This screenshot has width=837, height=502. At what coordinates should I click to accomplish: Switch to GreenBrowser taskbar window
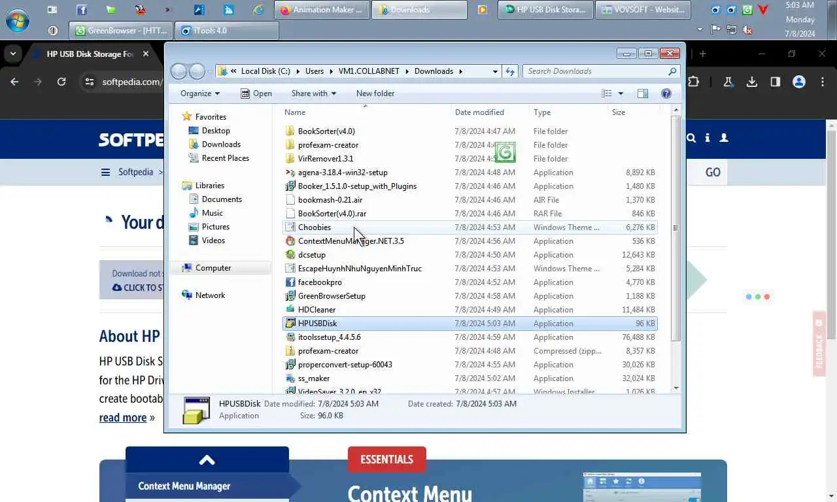tap(121, 30)
